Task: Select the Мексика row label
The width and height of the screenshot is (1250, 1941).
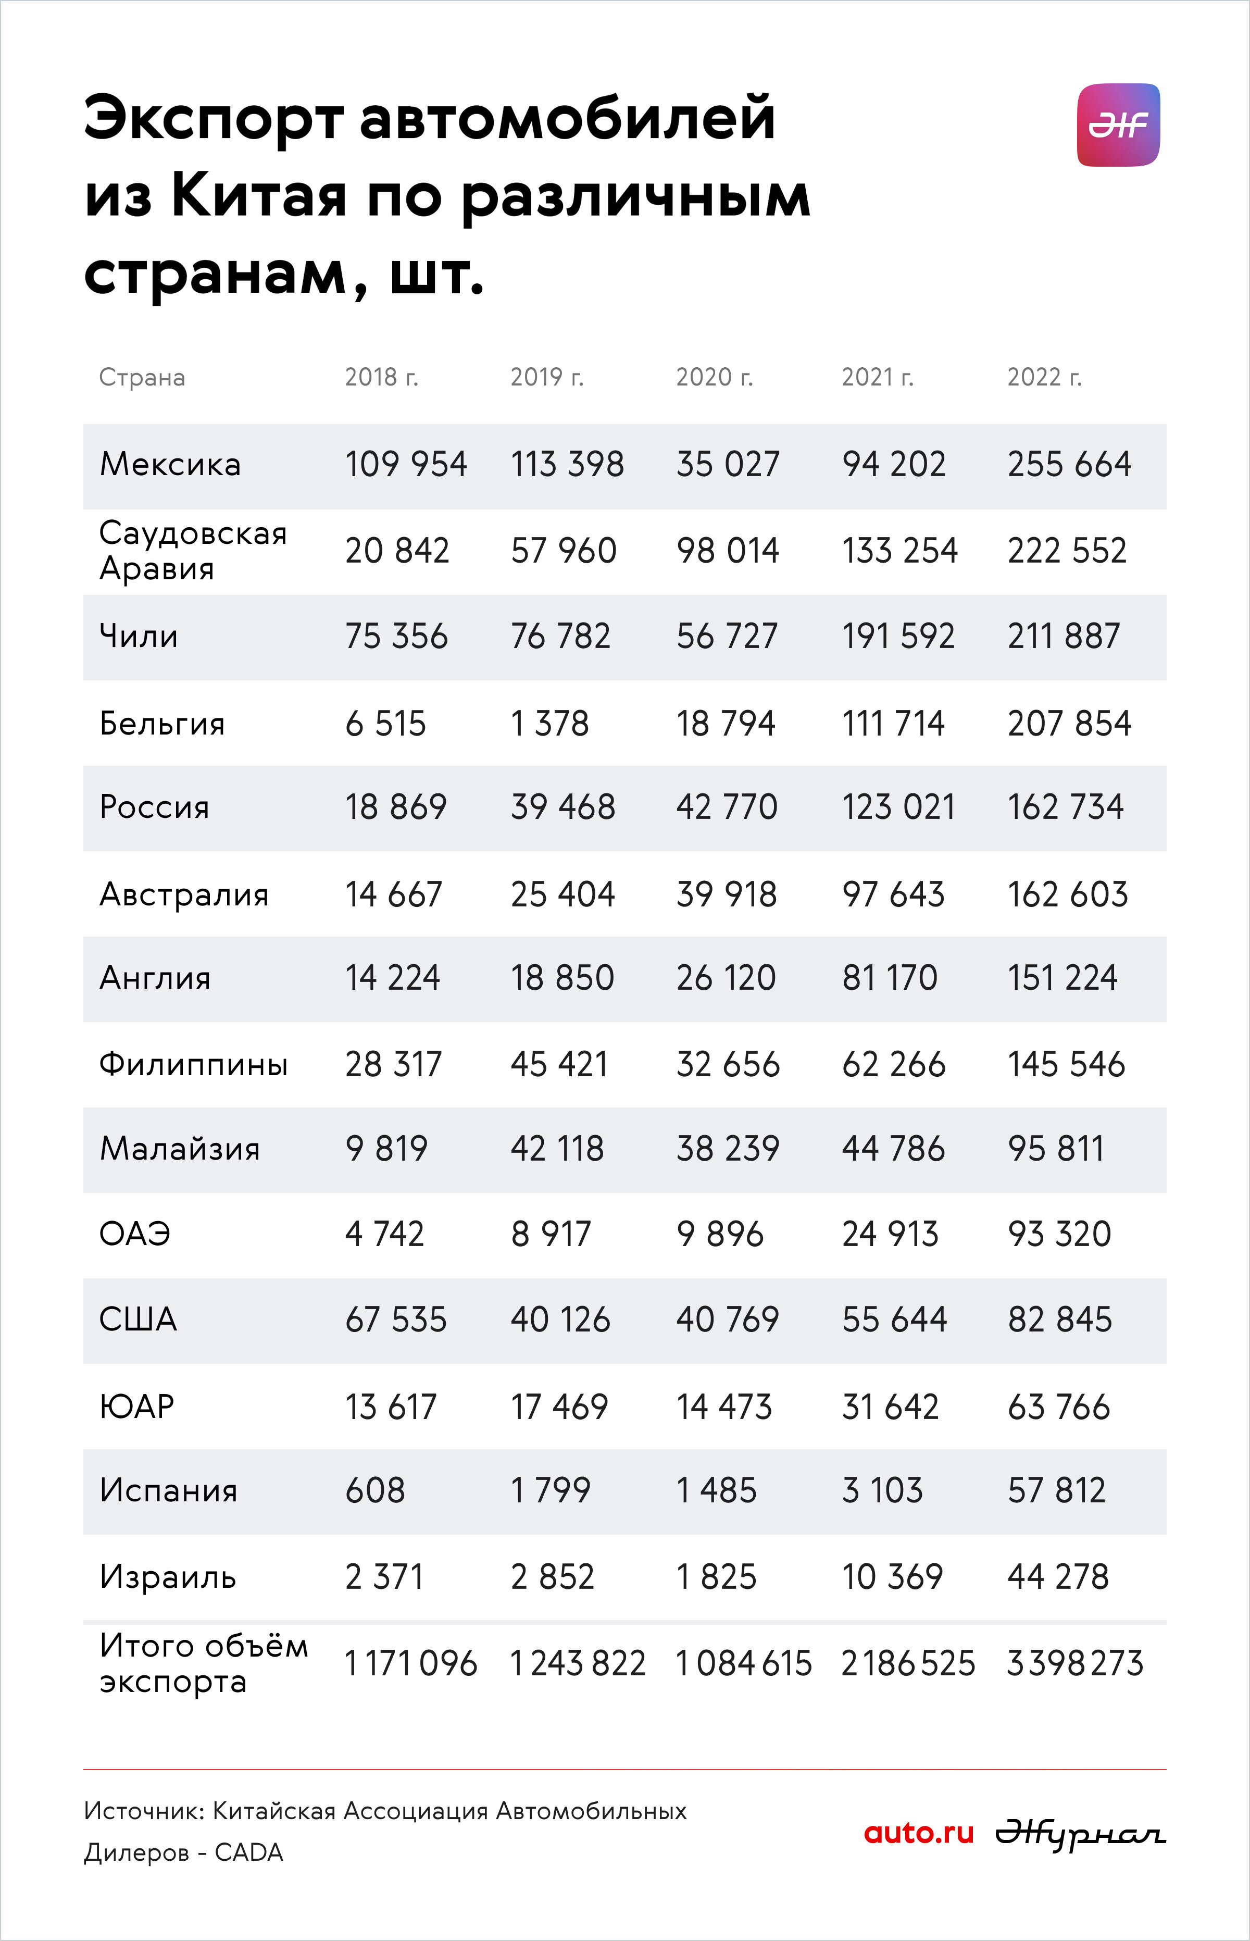Action: [170, 464]
